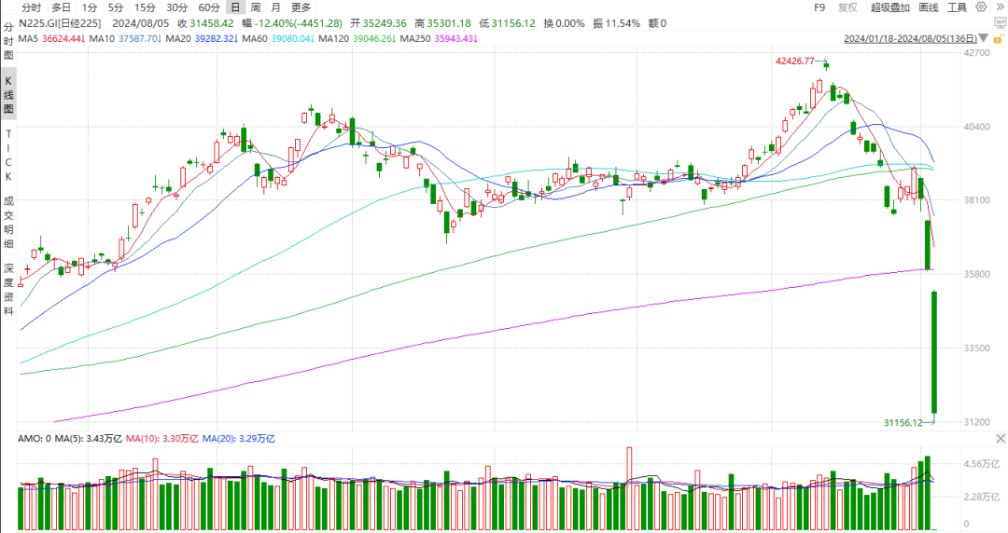Open 成交明细 trade details side tab
1008x533 pixels.
(x=8, y=219)
